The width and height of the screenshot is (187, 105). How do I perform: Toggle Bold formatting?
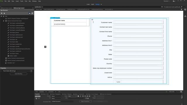click(x=78, y=96)
